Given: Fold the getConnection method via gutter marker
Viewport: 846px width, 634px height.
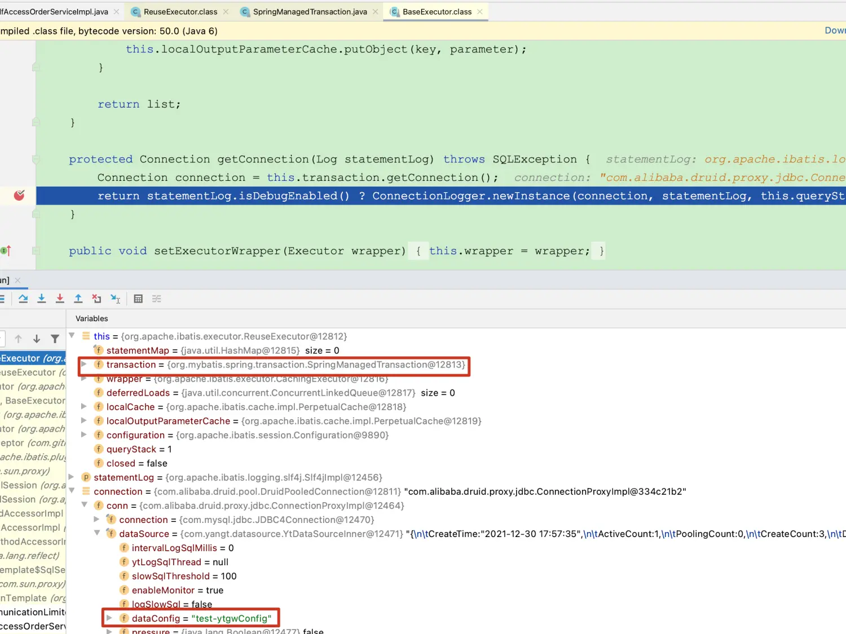Looking at the screenshot, I should pyautogui.click(x=36, y=159).
